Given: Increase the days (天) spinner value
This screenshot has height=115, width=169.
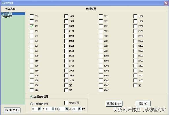Looking at the screenshot, I should click(40, 108).
